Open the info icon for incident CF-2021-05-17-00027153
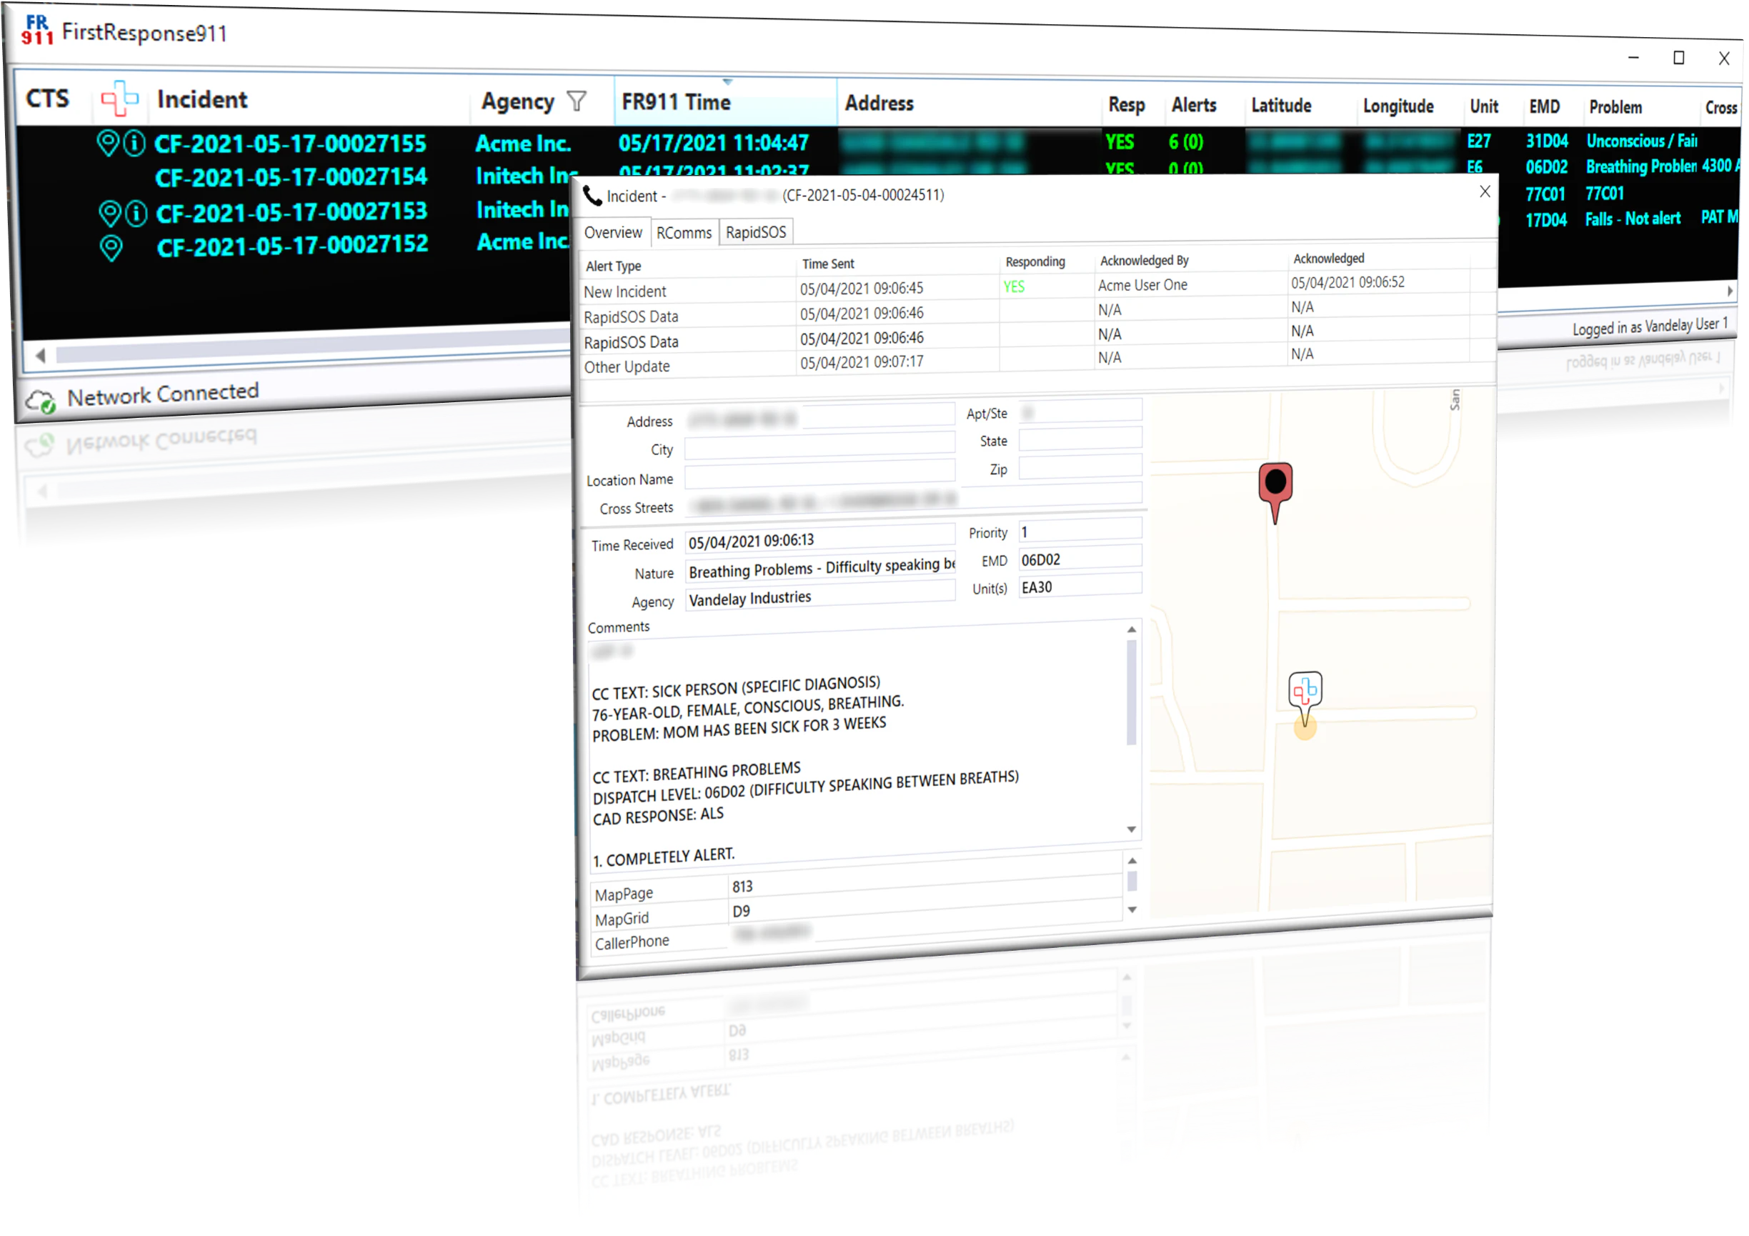This screenshot has height=1236, width=1749. (136, 213)
